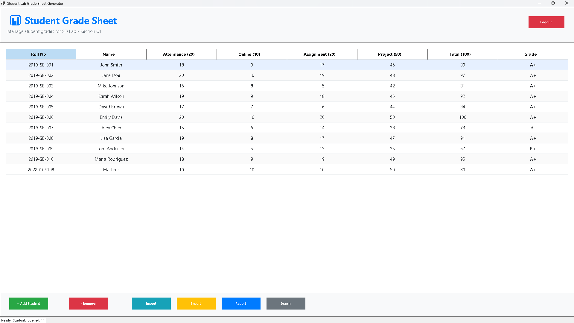Click Tom Anderson's grade B+
The image size is (574, 323).
[533, 149]
